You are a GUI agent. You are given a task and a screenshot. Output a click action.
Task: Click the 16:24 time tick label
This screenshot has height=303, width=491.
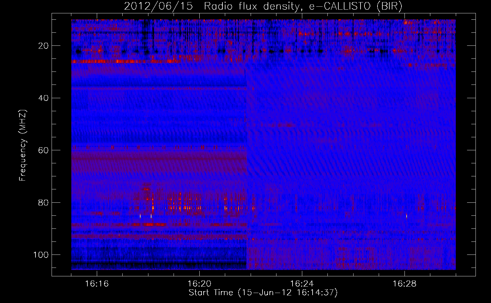[x=302, y=284]
